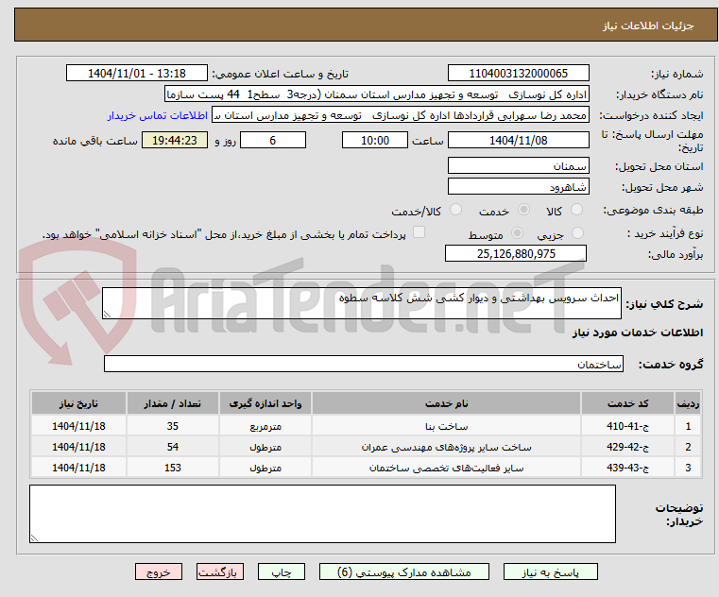Click the خروج exit button
This screenshot has height=597, width=719.
(158, 571)
